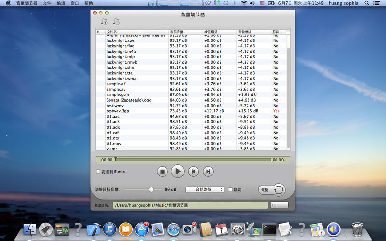Open the Terminal icon in Dock
Image resolution: width=386 pixels, height=241 pixels.
tap(269, 229)
